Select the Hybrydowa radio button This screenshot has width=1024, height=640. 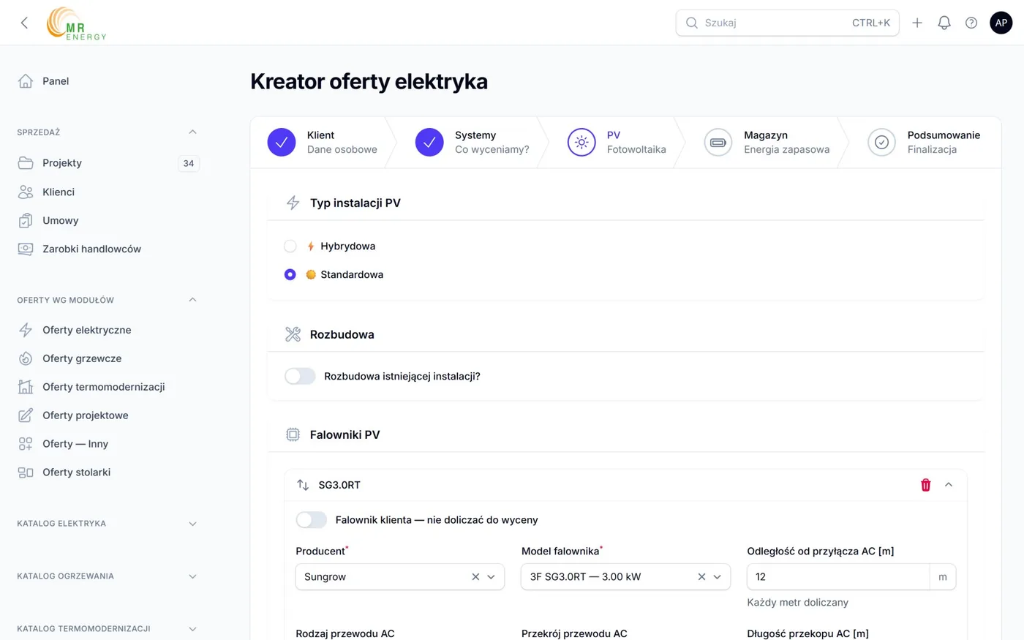[x=290, y=246]
